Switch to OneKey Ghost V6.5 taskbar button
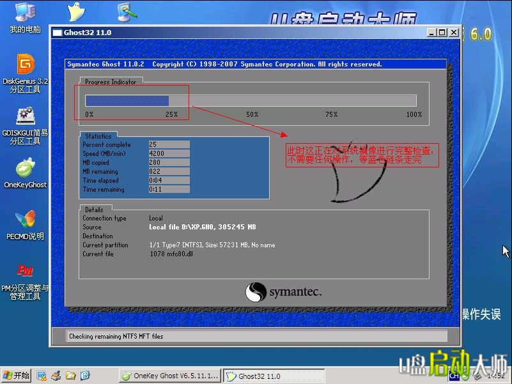Image resolution: width=512 pixels, height=384 pixels. point(169,376)
